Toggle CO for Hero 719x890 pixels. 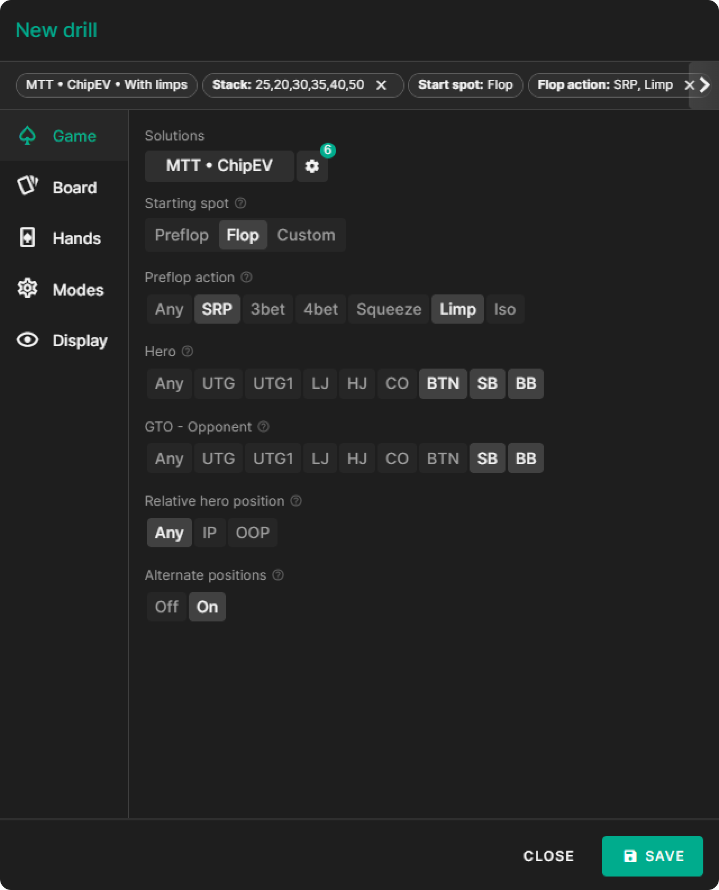pos(397,384)
